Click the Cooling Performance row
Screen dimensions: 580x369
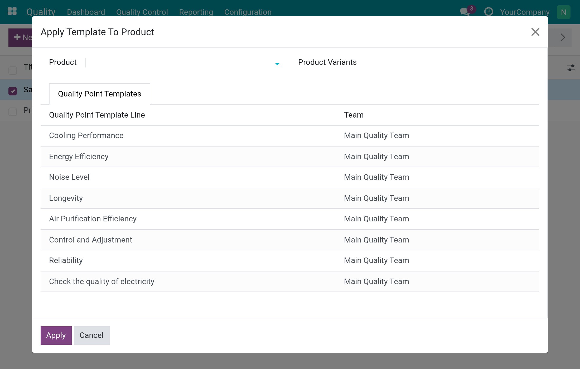(289, 136)
